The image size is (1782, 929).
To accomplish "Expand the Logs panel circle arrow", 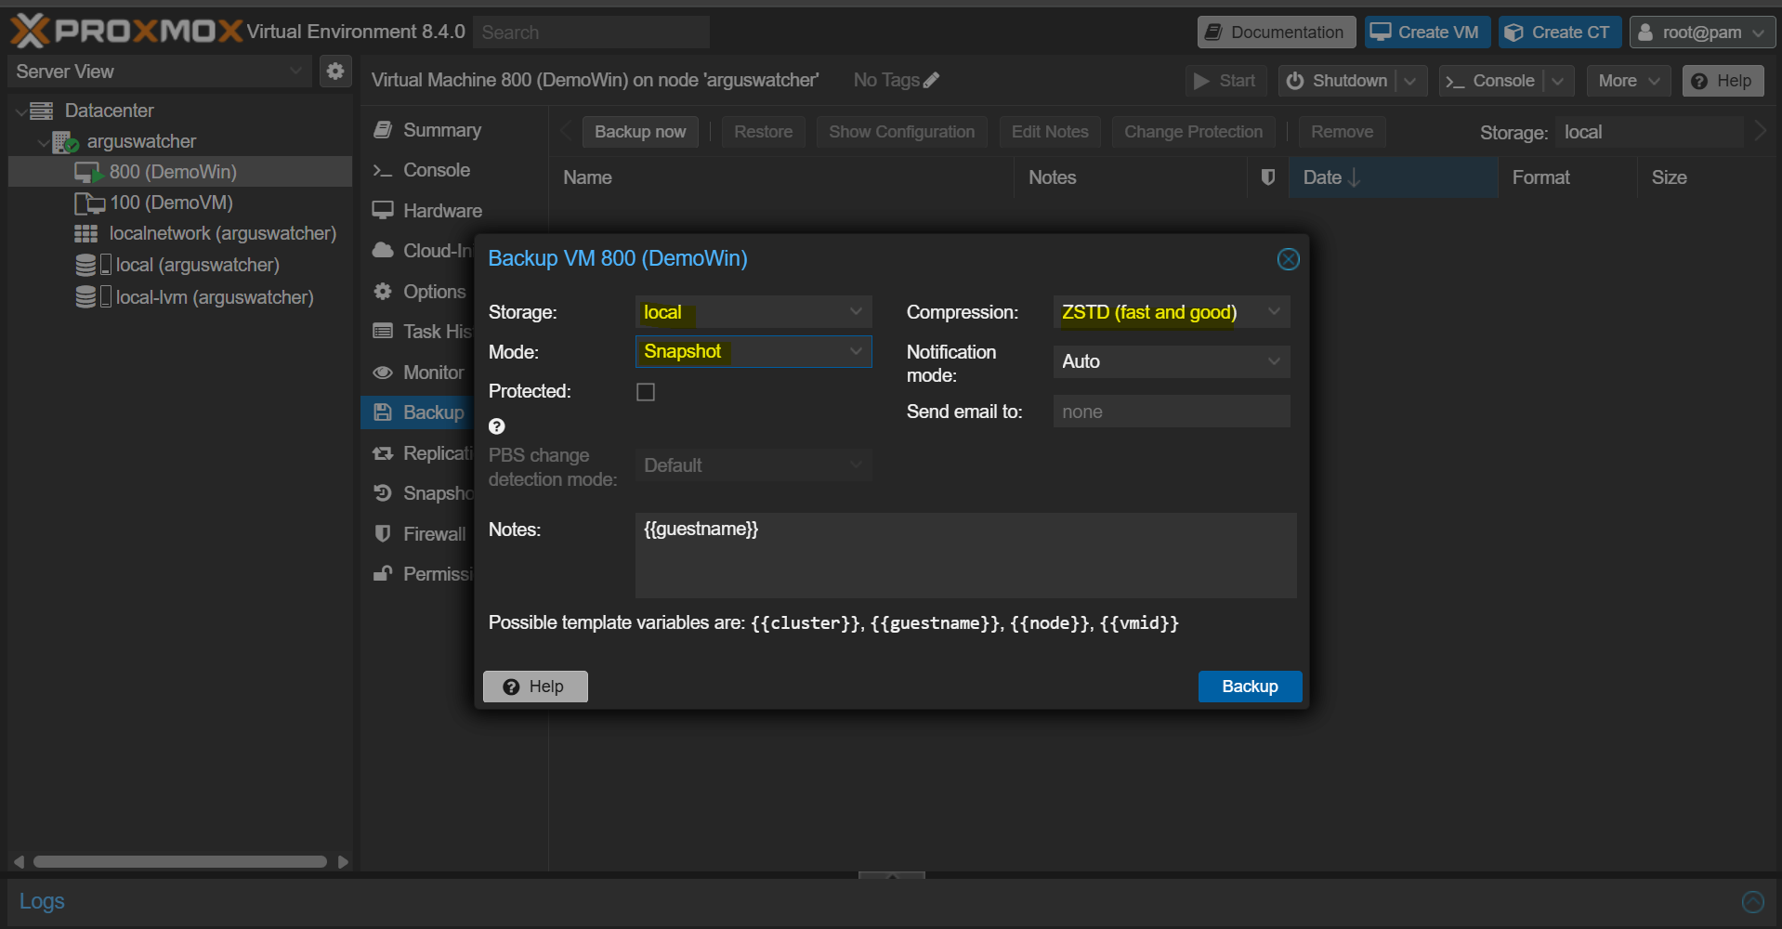I will click(x=1753, y=901).
